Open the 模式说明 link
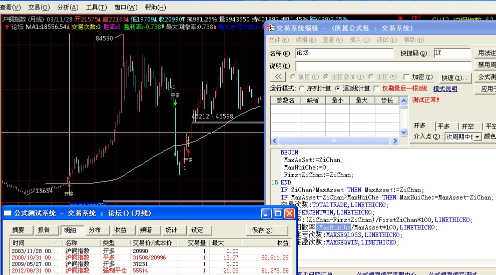 pyautogui.click(x=445, y=88)
